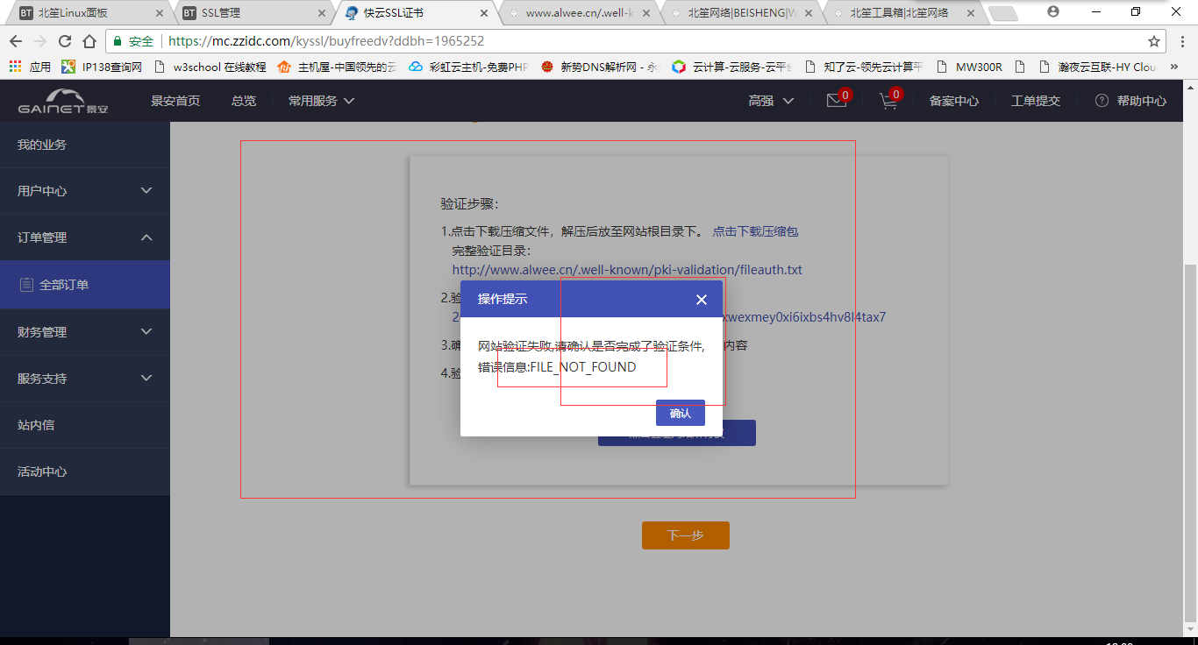The height and width of the screenshot is (645, 1198).
Task: Expand the 财务管理 sidebar section
Action: click(85, 332)
